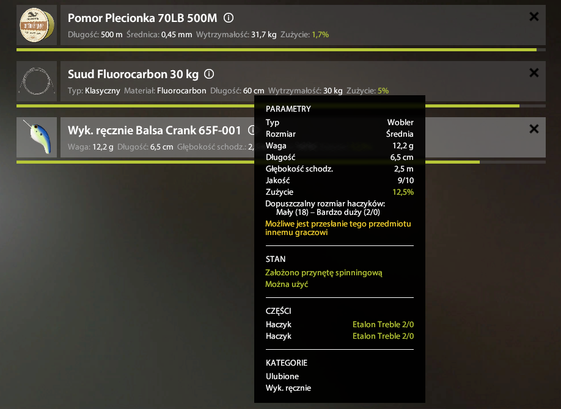Click Mały (18) – Bardzo duży (2/0) text
The width and height of the screenshot is (561, 409).
328,212
